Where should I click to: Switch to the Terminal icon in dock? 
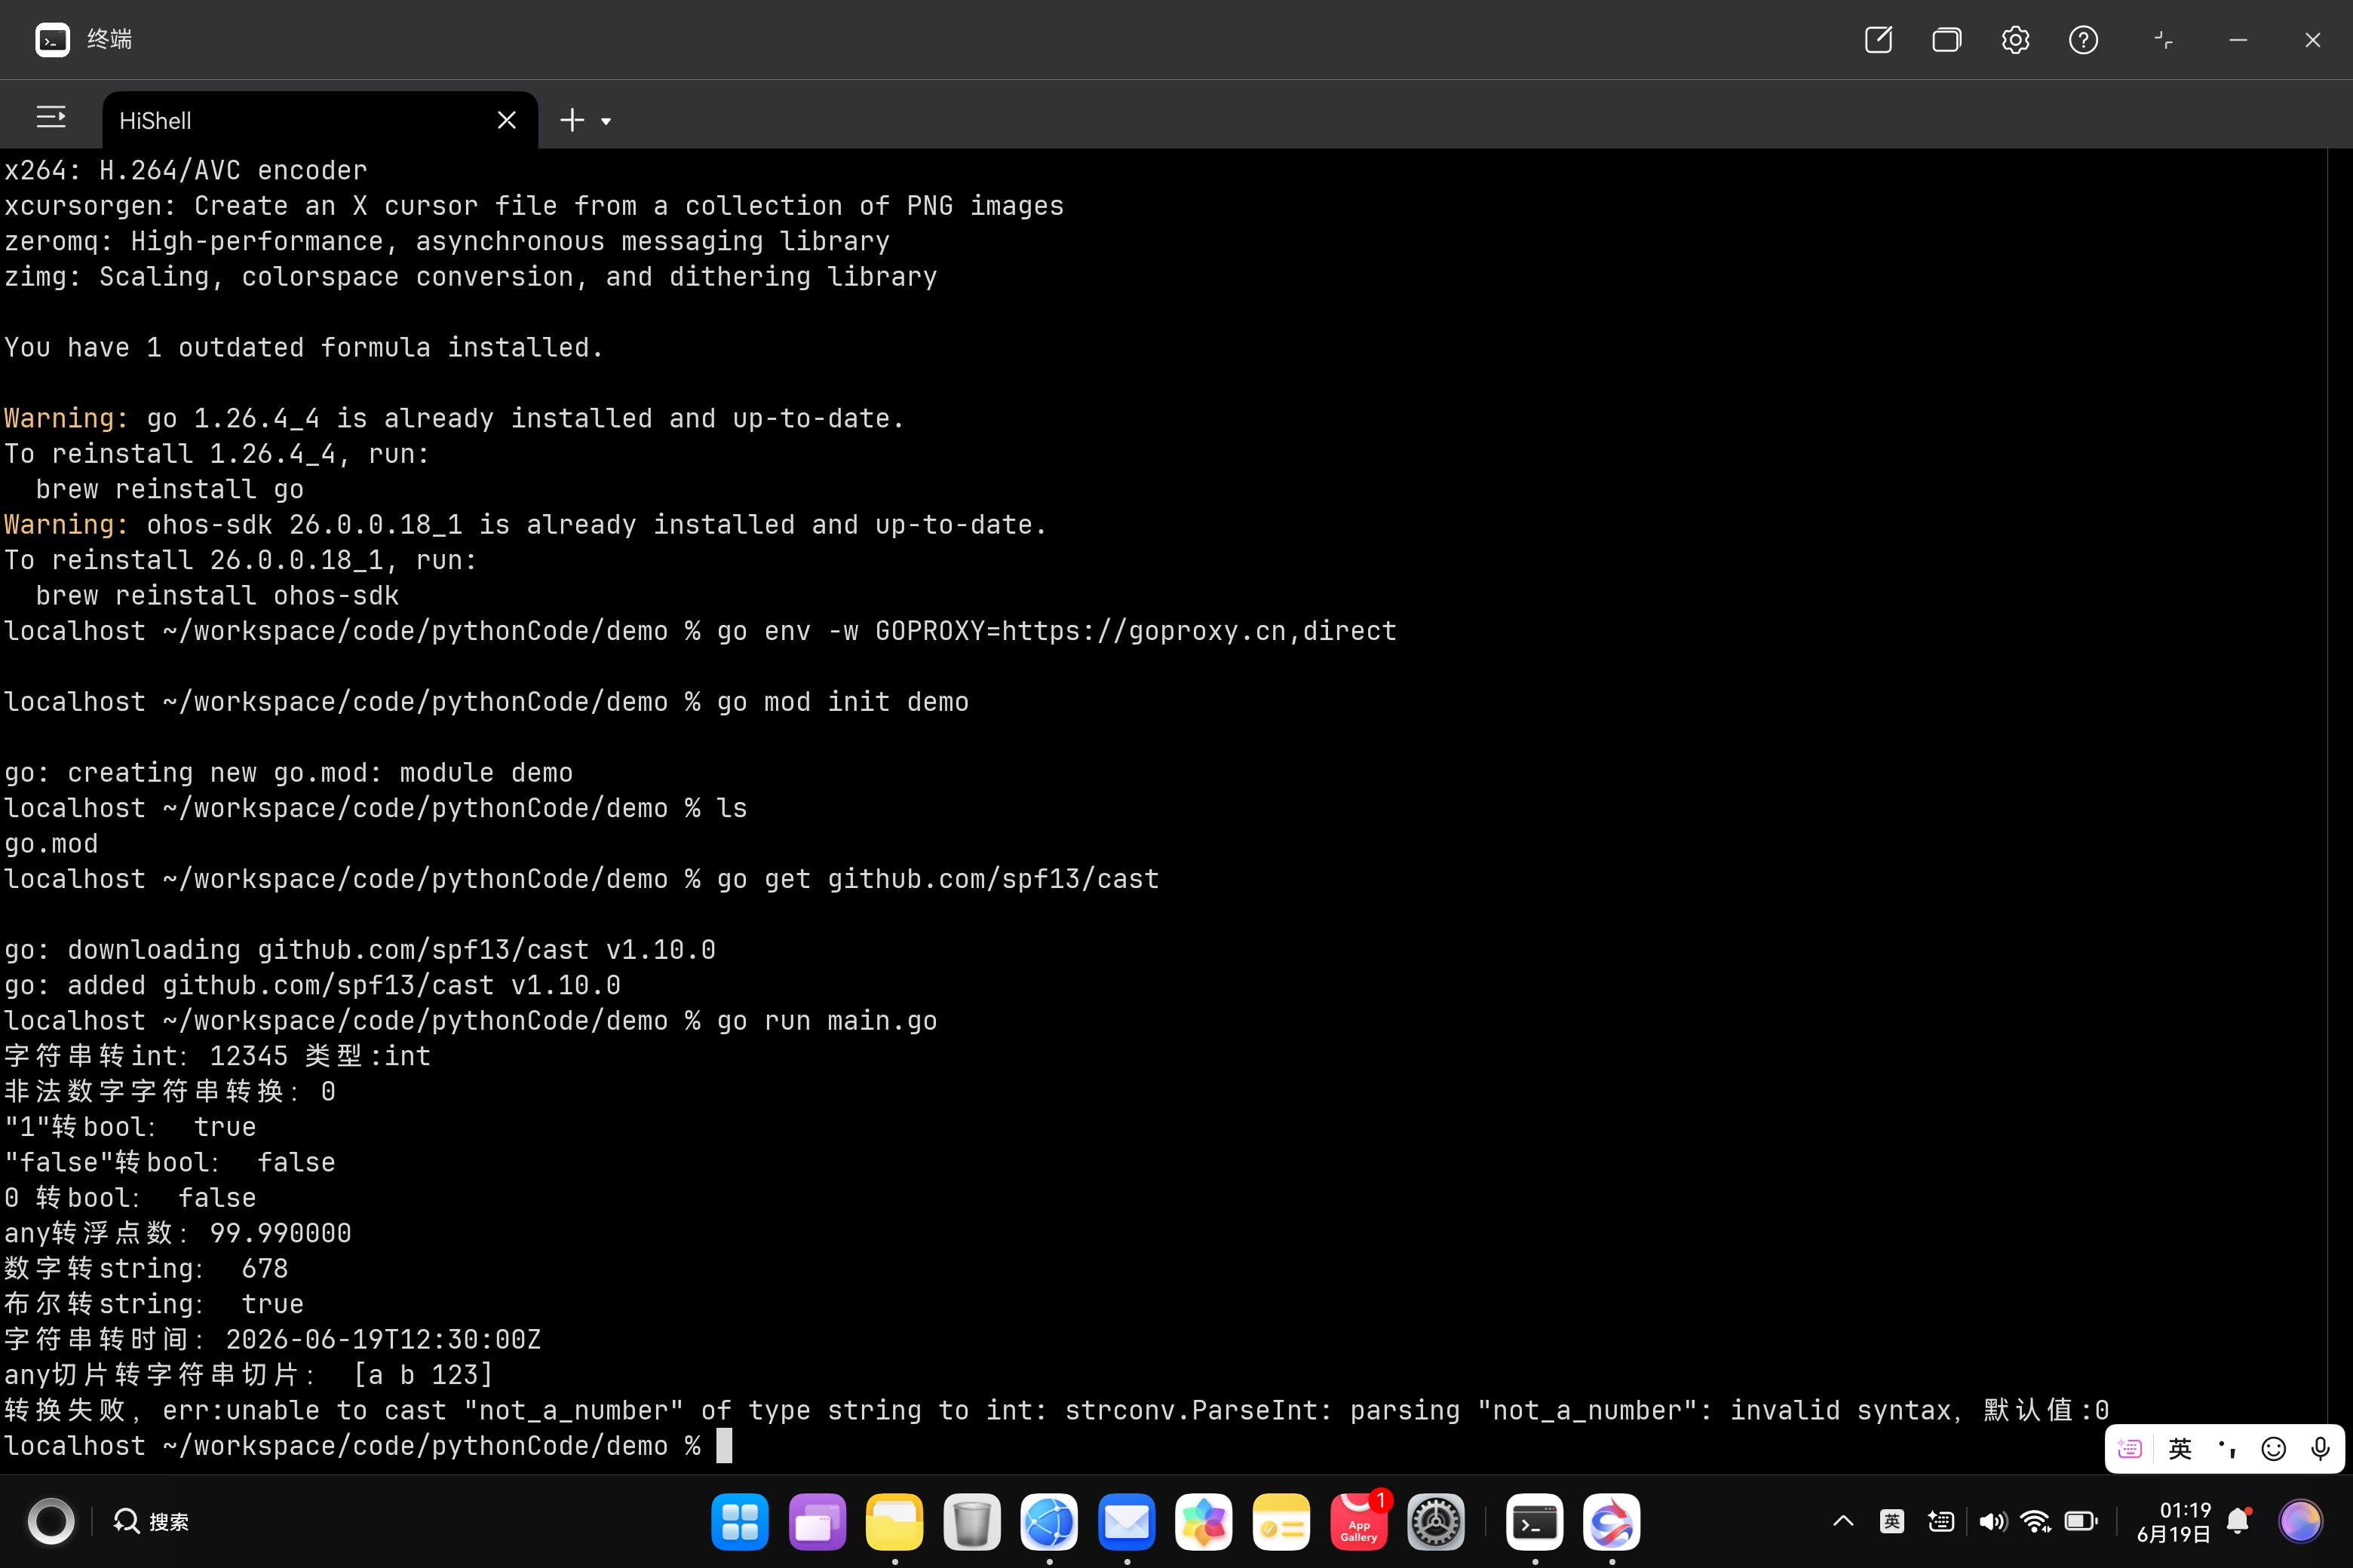[1535, 1522]
